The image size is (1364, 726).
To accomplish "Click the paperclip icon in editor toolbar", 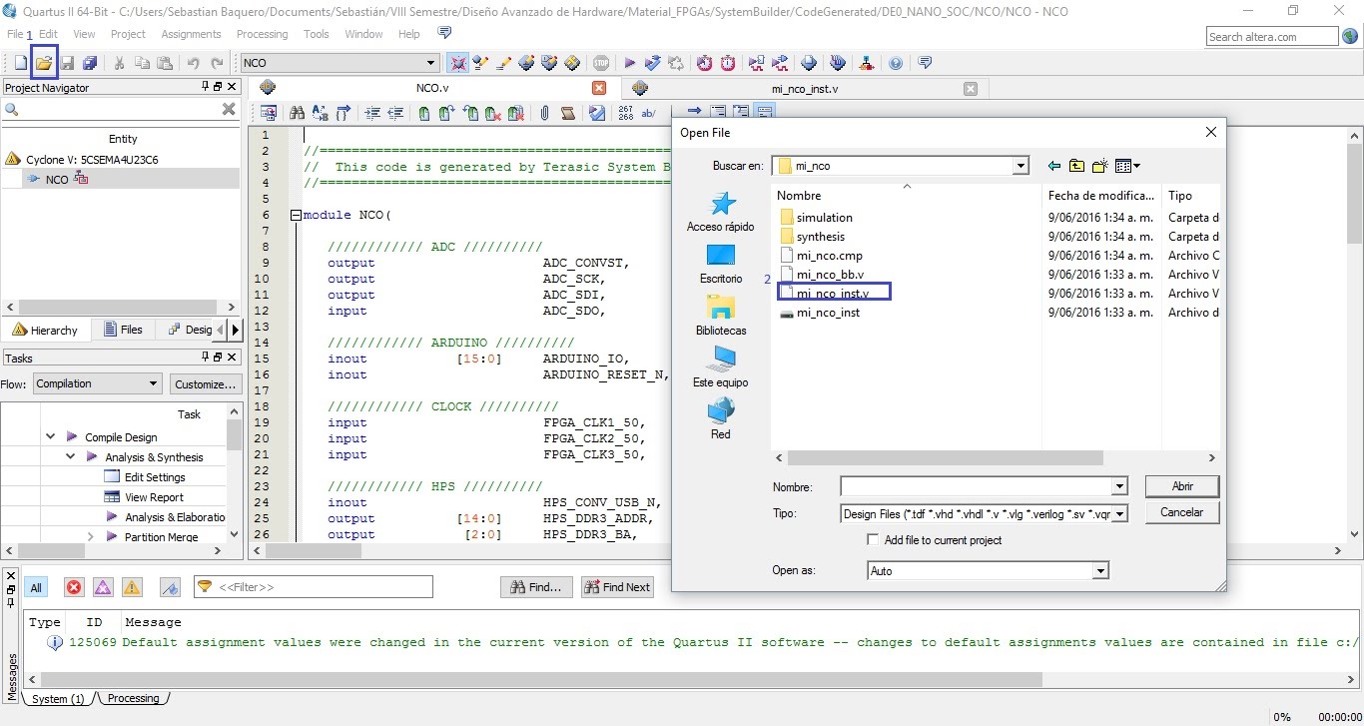I will coord(544,113).
